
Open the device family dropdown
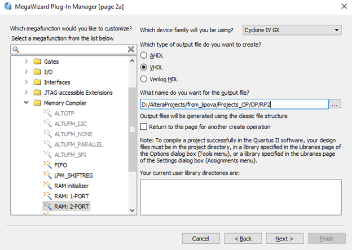click(x=292, y=30)
